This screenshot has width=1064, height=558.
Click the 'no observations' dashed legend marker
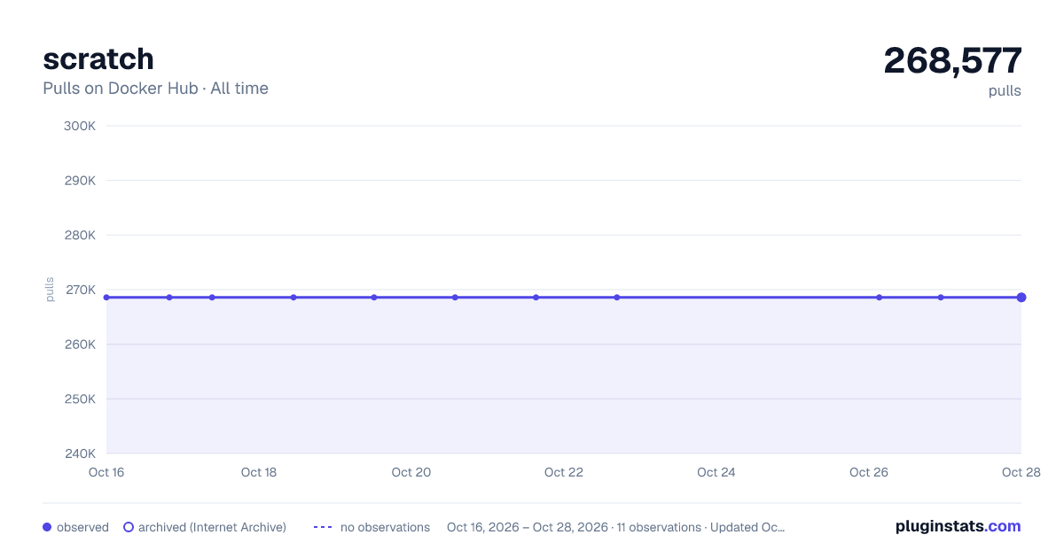(323, 527)
